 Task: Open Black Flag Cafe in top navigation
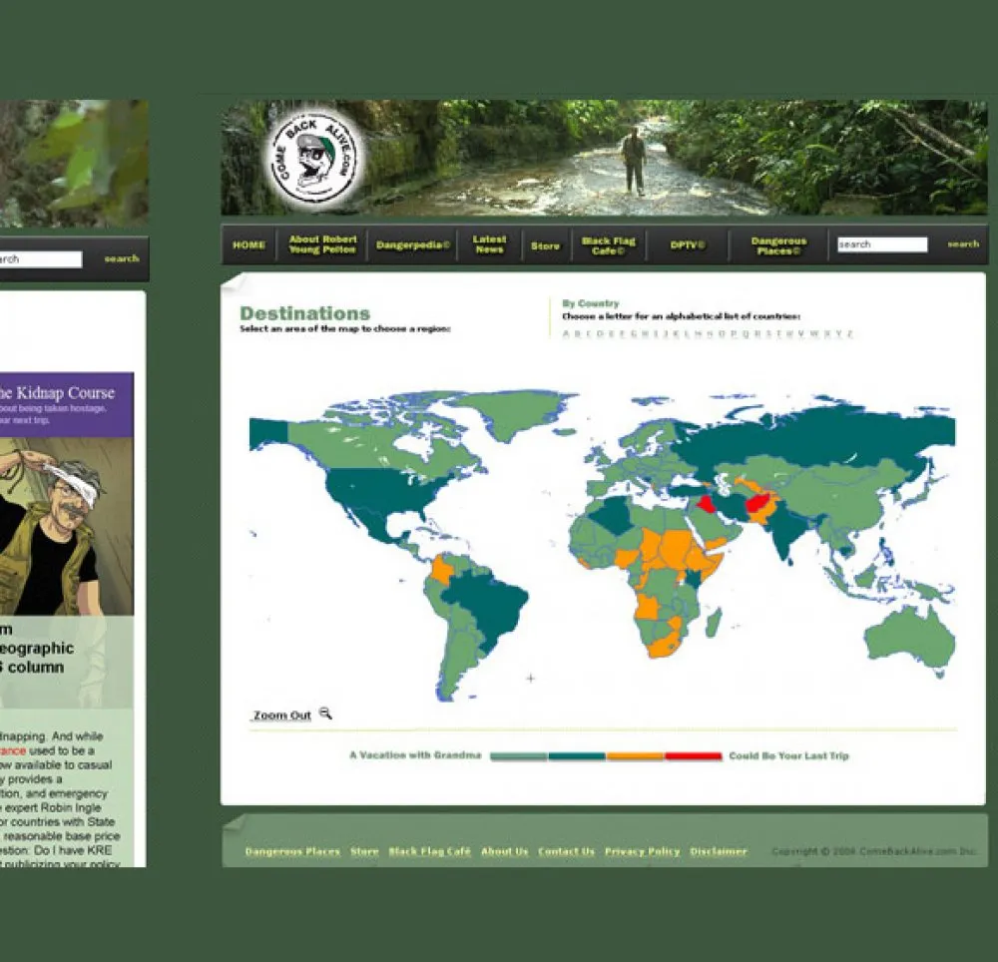pos(609,245)
